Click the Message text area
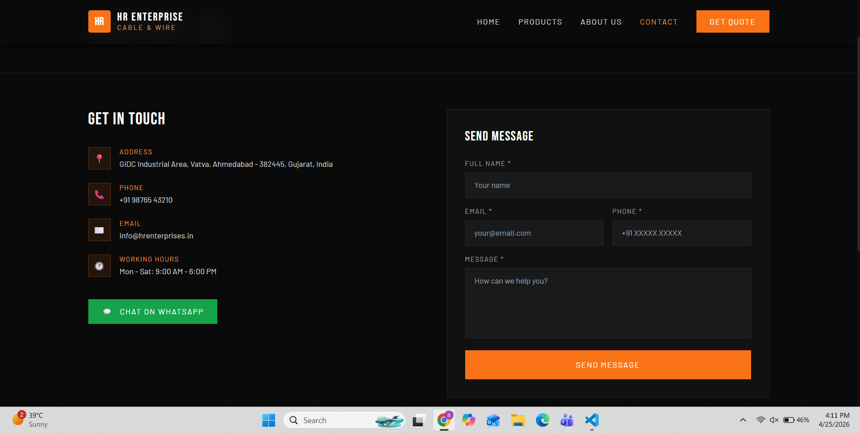 608,303
